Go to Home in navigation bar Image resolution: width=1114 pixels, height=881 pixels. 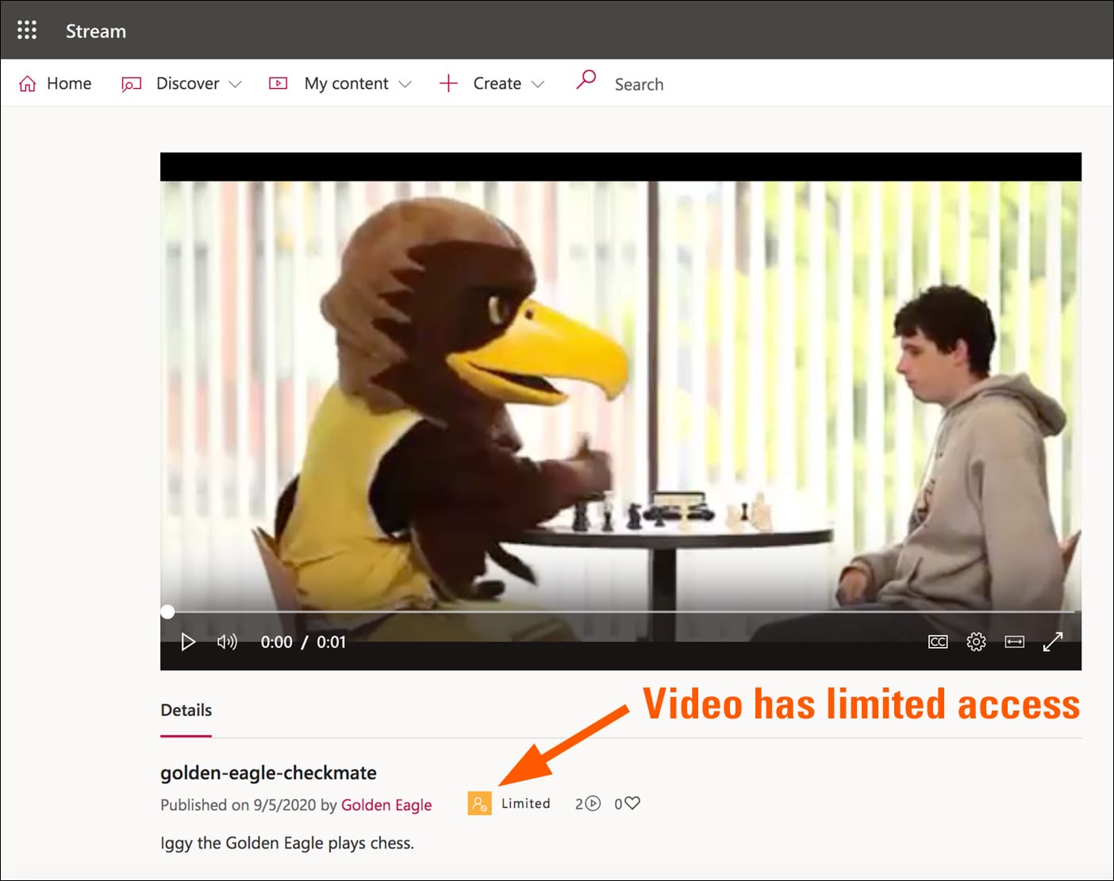69,84
